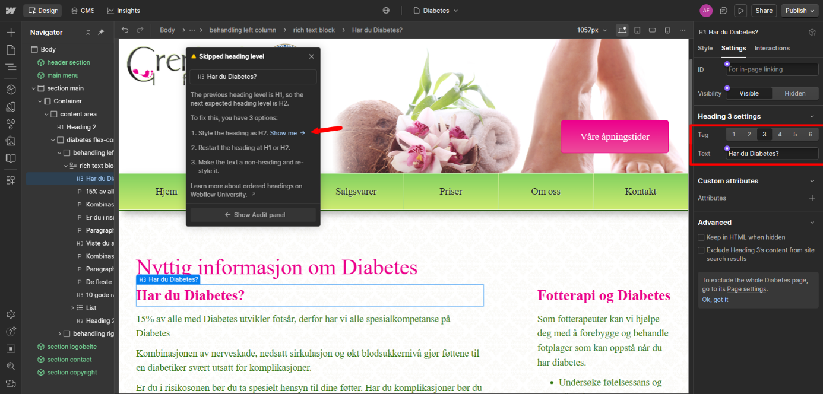Viewport: 823px width, 394px height.
Task: Set Visibility to Hidden
Action: coord(795,93)
